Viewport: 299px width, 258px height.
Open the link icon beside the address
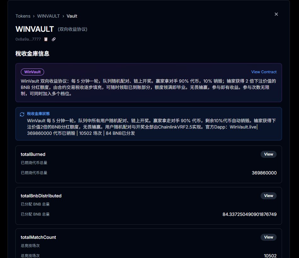[54, 39]
